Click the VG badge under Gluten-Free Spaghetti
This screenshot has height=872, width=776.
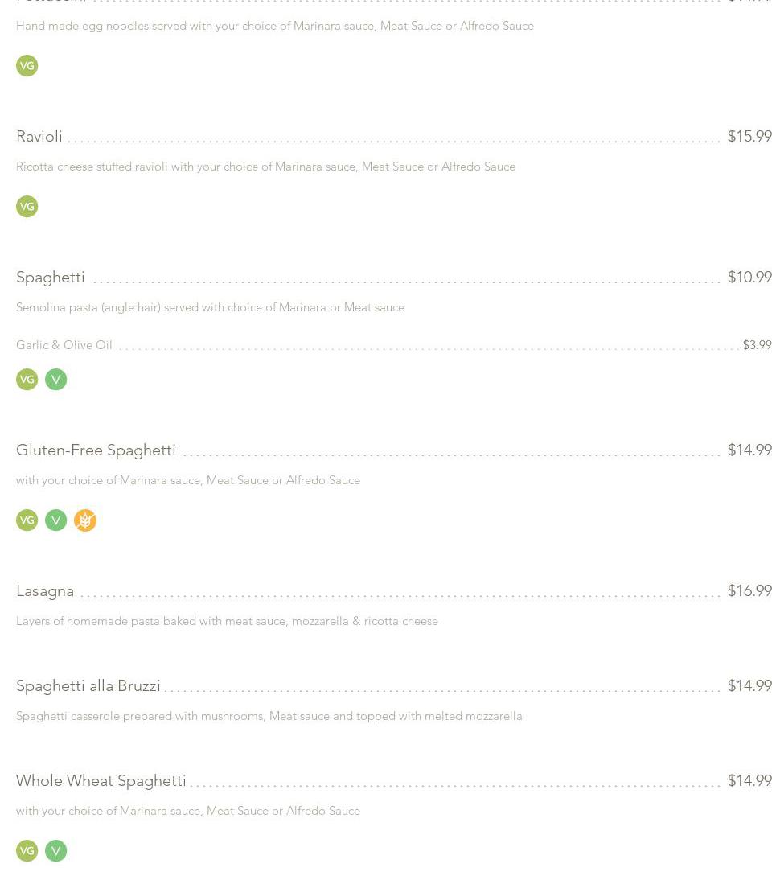(27, 520)
